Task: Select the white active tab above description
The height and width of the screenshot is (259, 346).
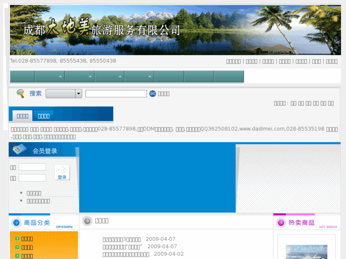Action: tap(22, 116)
